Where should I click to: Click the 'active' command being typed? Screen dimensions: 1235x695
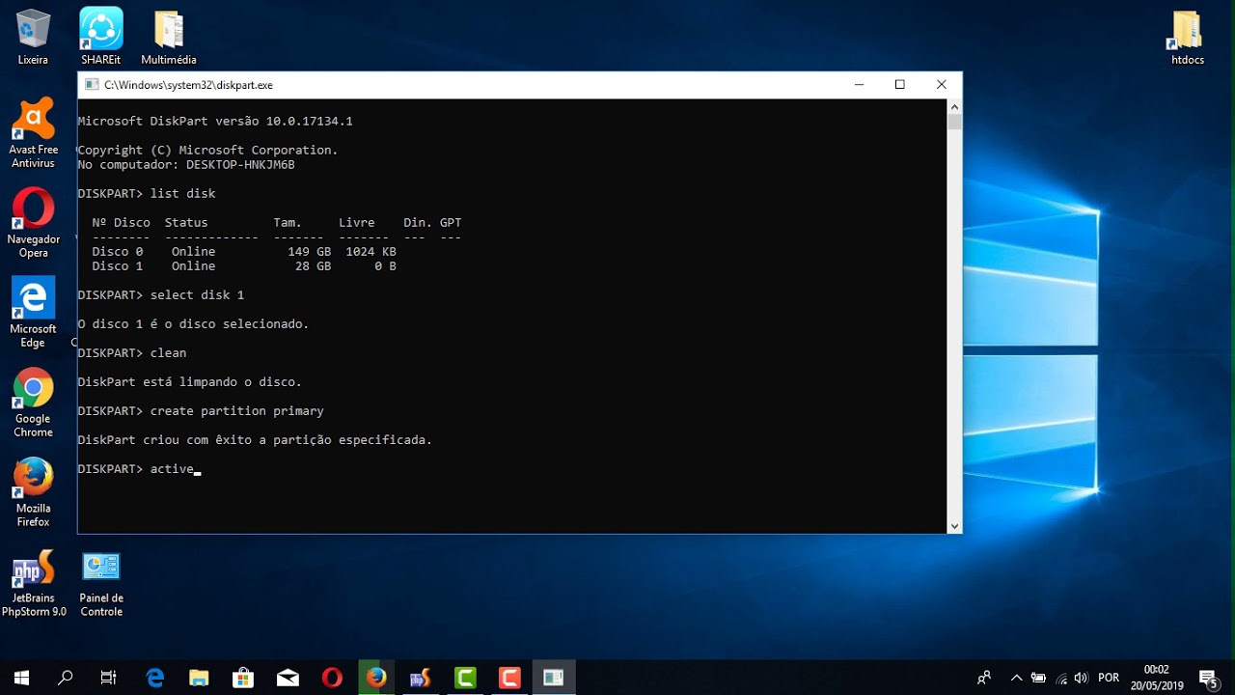pos(172,469)
